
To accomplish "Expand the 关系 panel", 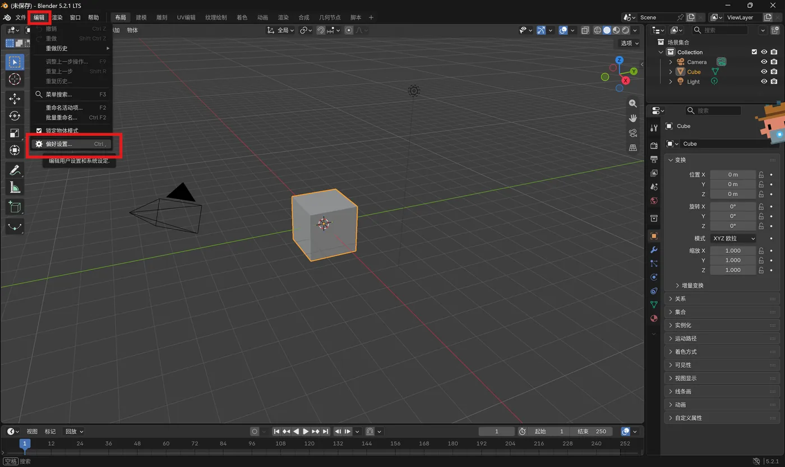I will pos(722,299).
